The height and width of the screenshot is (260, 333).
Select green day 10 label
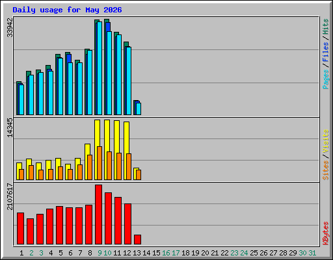(x=107, y=253)
